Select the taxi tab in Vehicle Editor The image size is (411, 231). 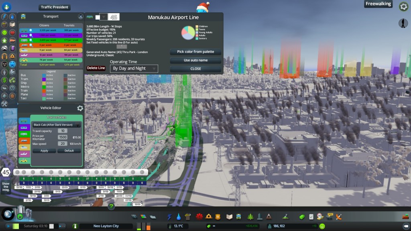pyautogui.click(x=24, y=161)
